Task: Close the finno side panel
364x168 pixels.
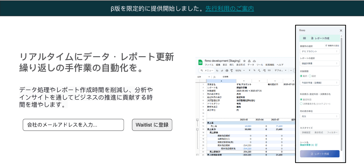Action: [x=341, y=30]
